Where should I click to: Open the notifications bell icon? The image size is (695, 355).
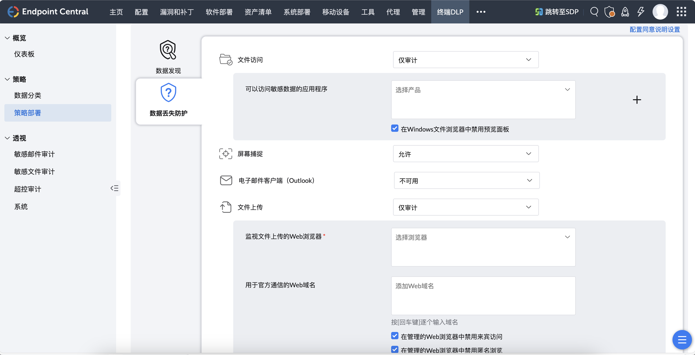[625, 12]
